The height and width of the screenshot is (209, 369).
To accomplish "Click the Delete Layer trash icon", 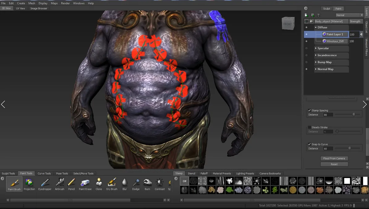I will 318,15.
